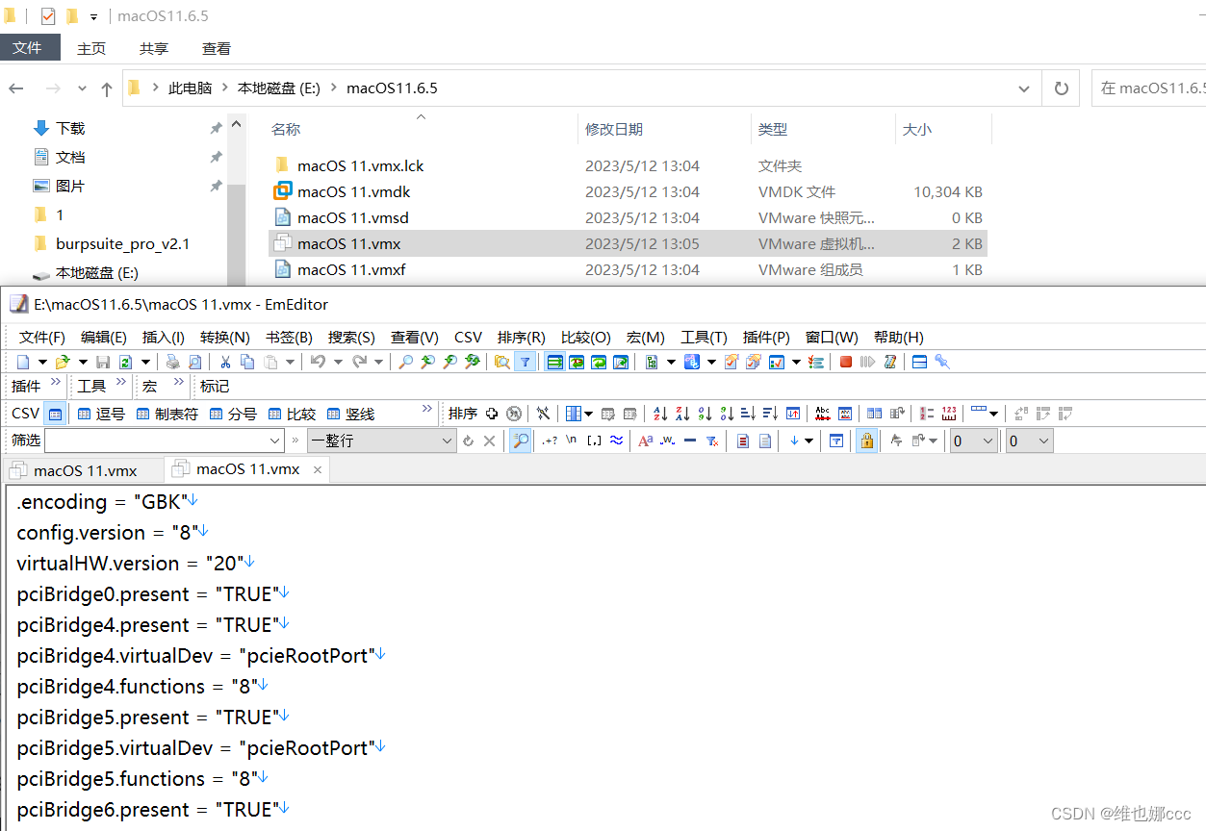This screenshot has width=1206, height=831.
Task: Click the pciBridge4.functions line in editor
Action: [x=142, y=686]
